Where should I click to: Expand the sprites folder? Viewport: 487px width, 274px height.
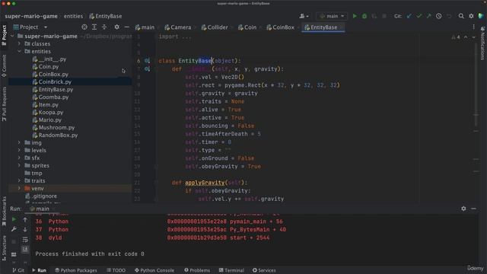tap(19, 165)
